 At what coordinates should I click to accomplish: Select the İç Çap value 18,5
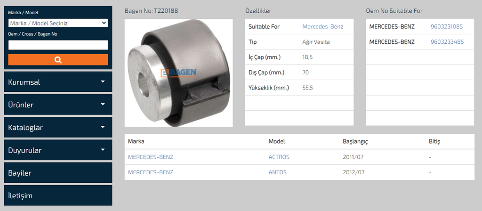pyautogui.click(x=308, y=57)
